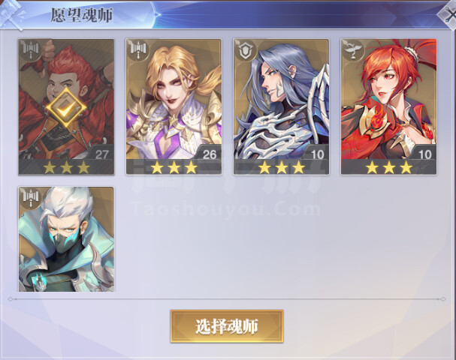
Task: Click attack-type icon on red-haired hero card
Action: pyautogui.click(x=31, y=49)
